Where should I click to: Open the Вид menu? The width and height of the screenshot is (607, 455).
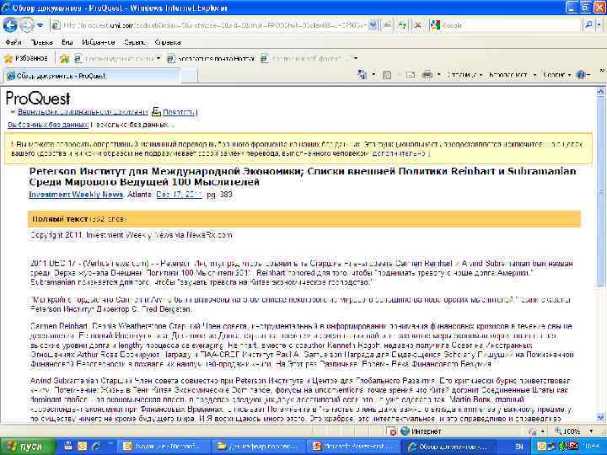[x=67, y=42]
